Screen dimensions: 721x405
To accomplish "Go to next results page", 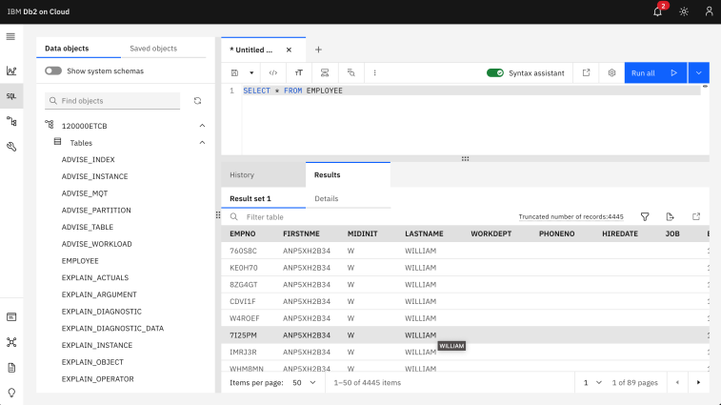I will [x=699, y=382].
